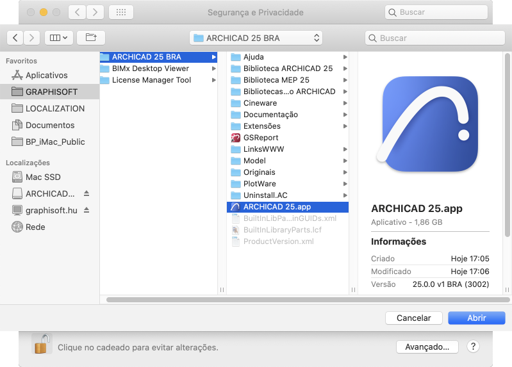The width and height of the screenshot is (512, 367).
Task: Go forward in the file dialog toolbar
Action: coord(31,38)
